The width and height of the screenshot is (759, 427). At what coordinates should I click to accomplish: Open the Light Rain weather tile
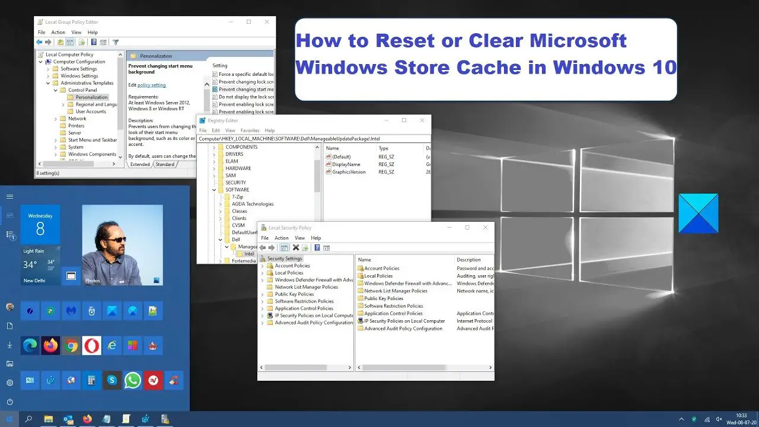click(40, 266)
